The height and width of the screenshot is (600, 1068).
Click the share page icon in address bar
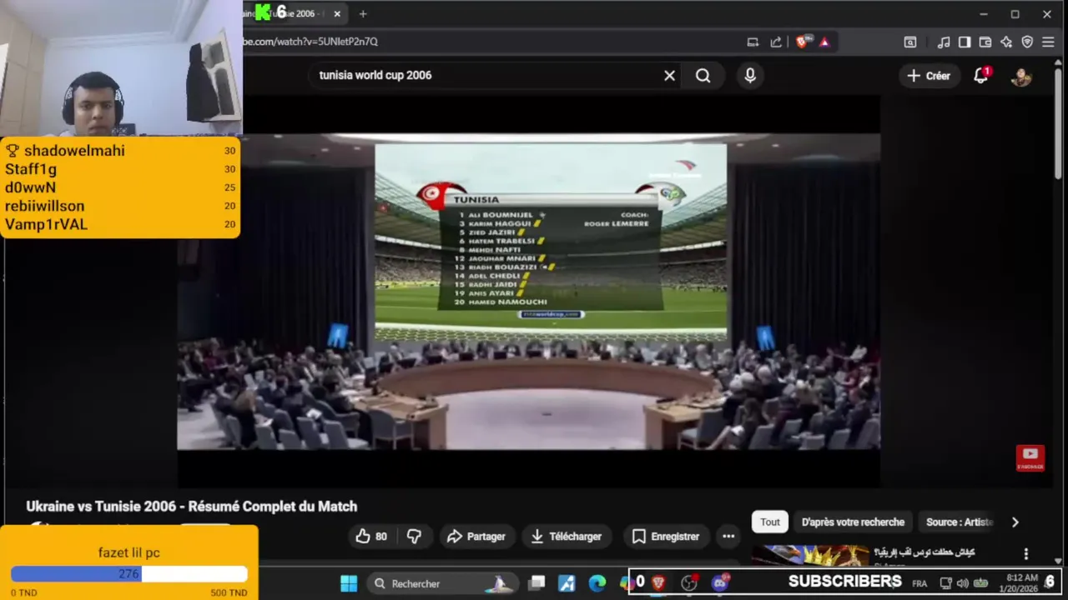coord(776,42)
